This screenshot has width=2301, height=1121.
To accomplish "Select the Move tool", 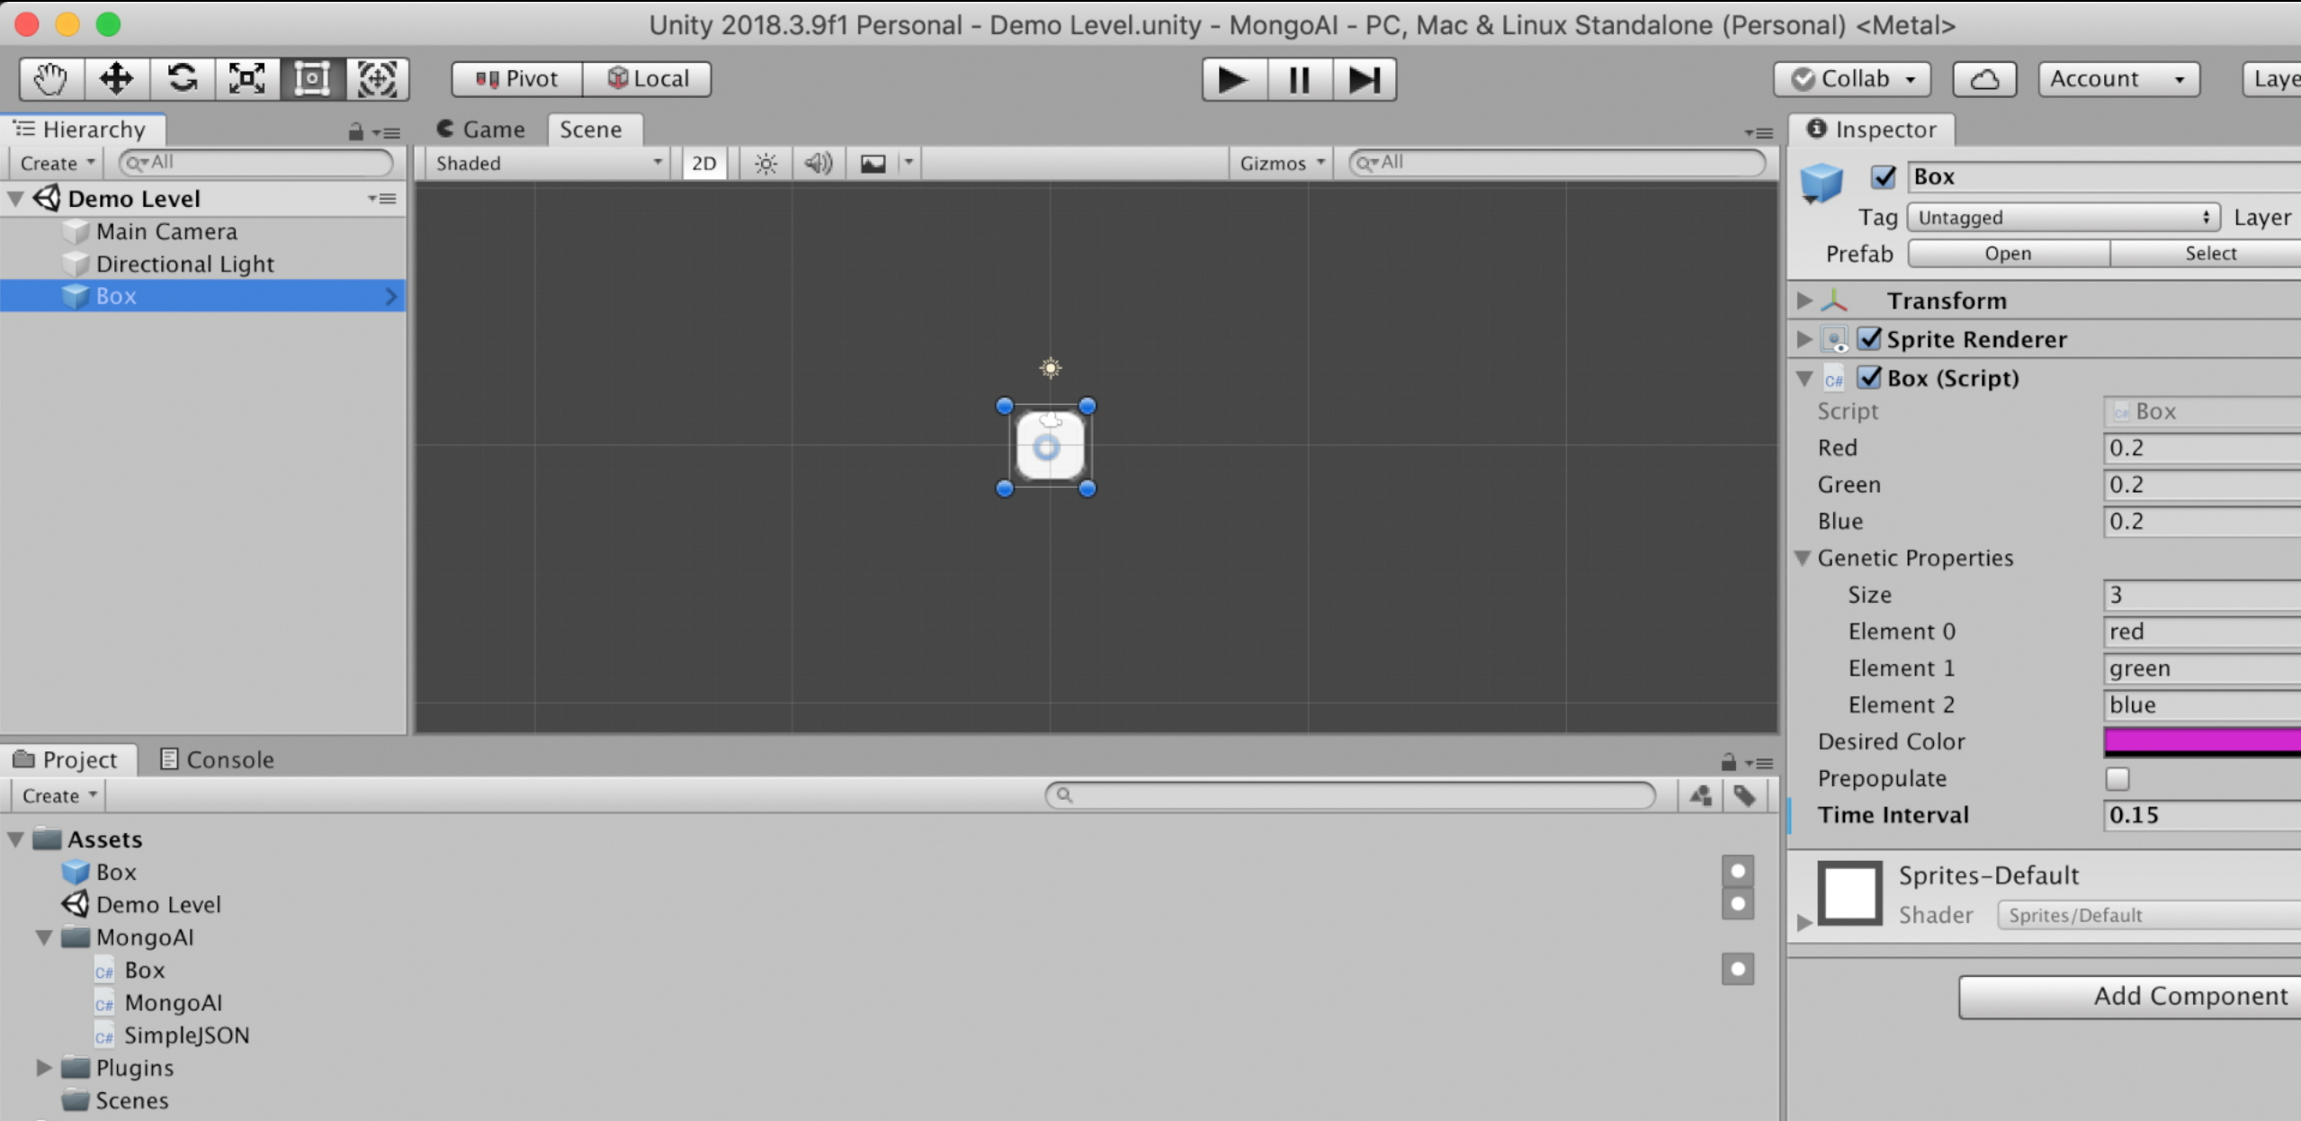I will [x=117, y=79].
